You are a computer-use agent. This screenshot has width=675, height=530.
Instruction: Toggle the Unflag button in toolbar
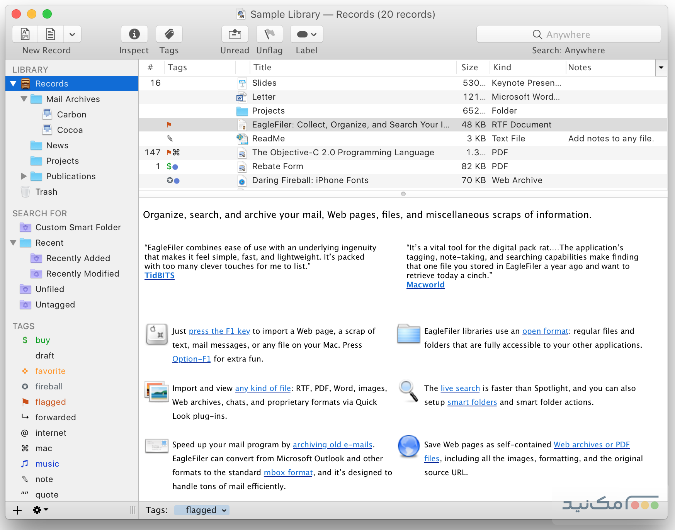tap(269, 34)
